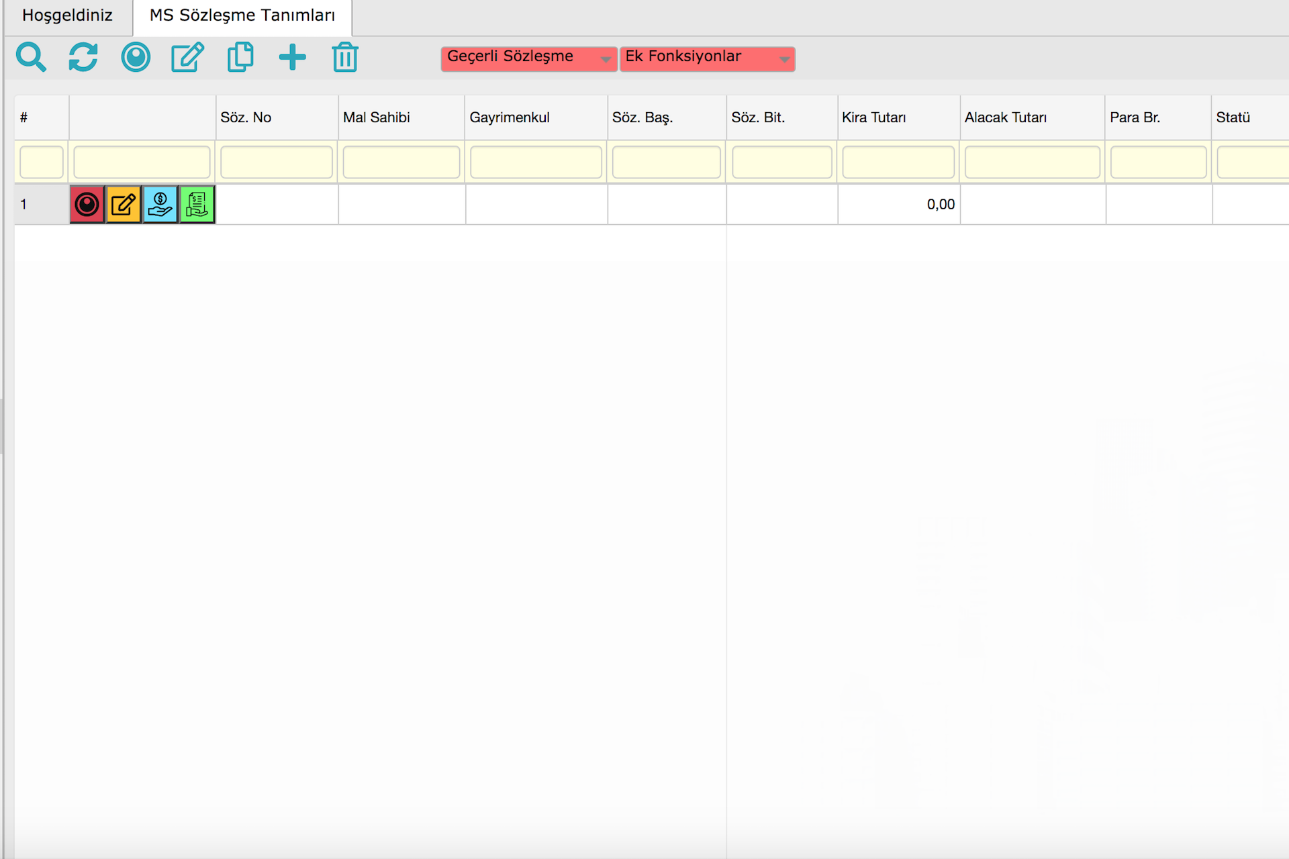Screen dimensions: 1289x859
Task: Select the row 1 Kira Tutarı cell
Action: click(x=898, y=205)
